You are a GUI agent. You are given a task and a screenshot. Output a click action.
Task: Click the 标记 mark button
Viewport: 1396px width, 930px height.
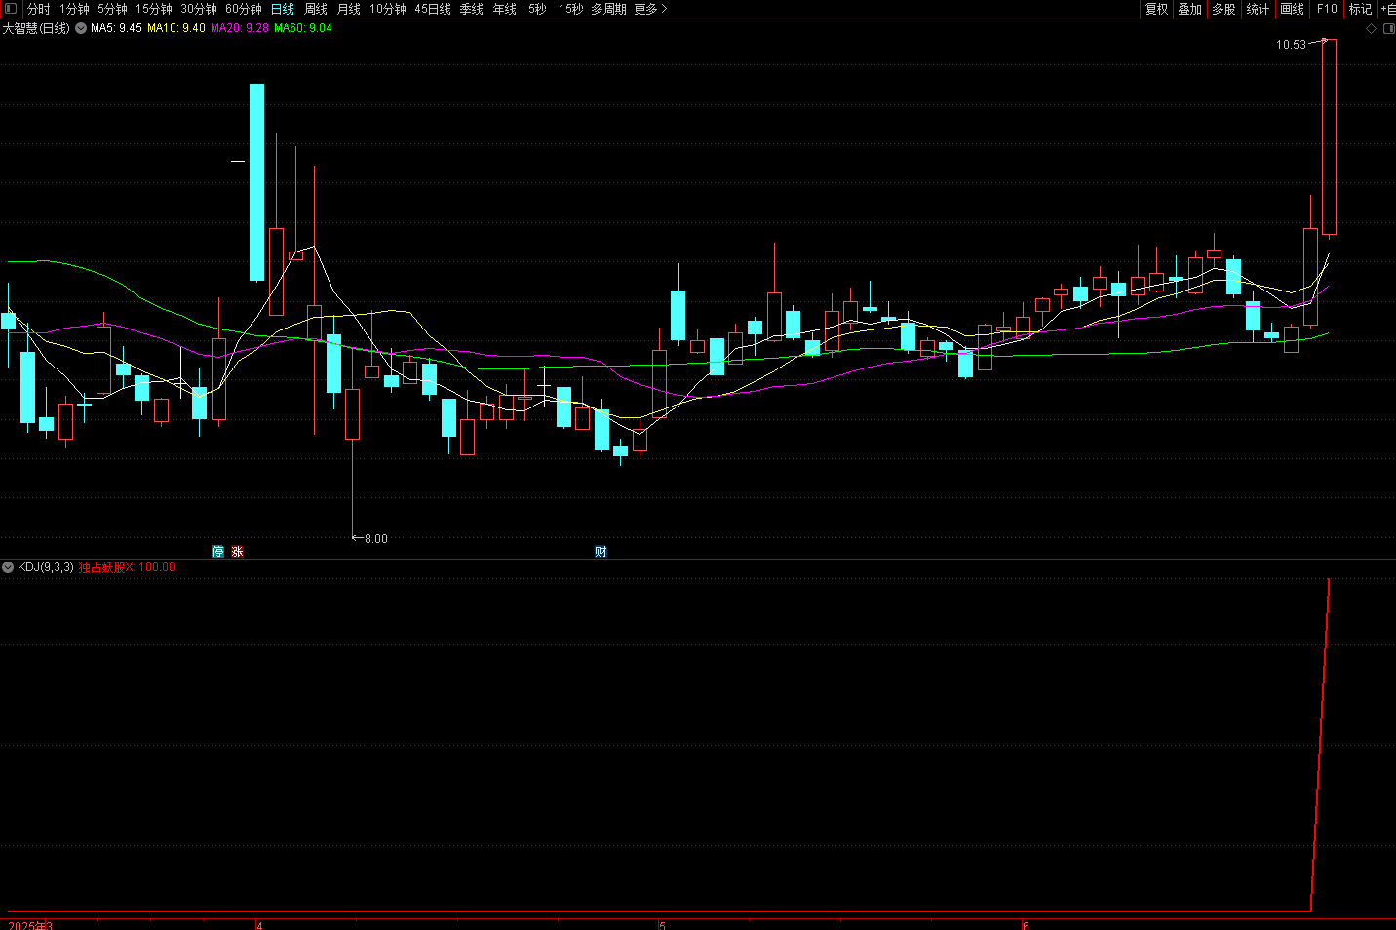(x=1360, y=9)
